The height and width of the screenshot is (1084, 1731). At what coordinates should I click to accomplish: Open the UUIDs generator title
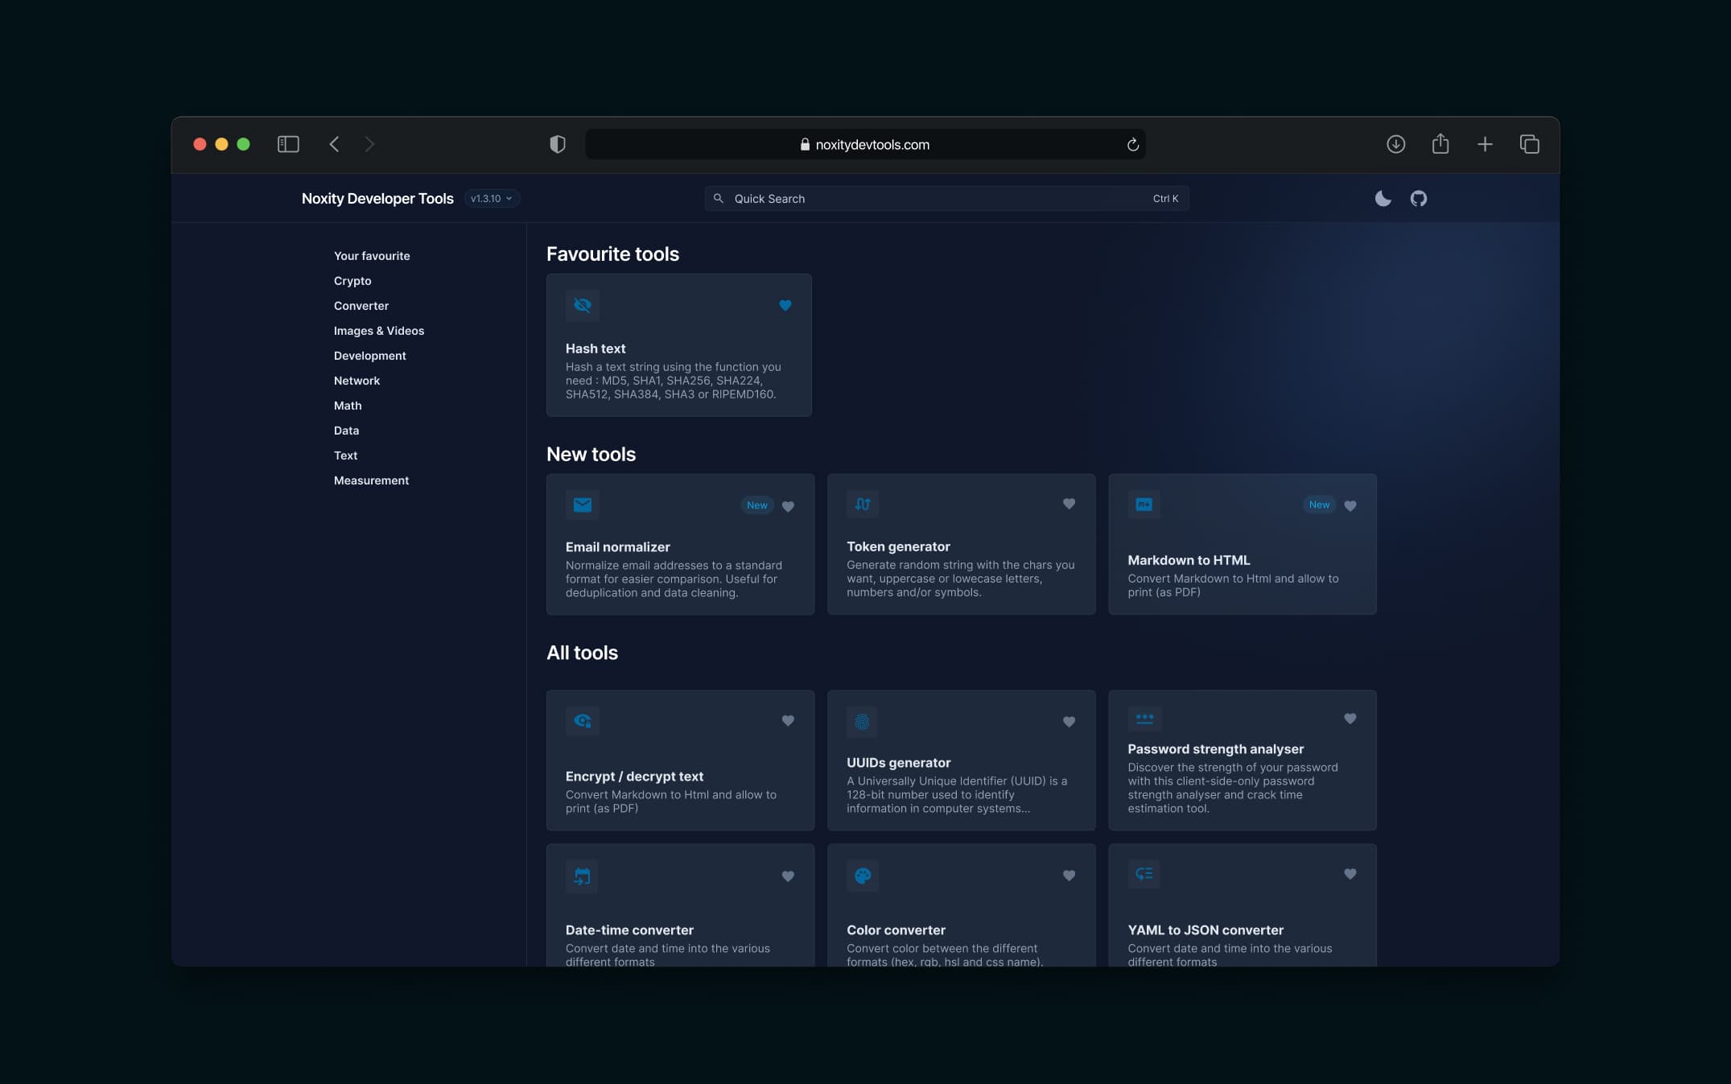[x=898, y=763]
